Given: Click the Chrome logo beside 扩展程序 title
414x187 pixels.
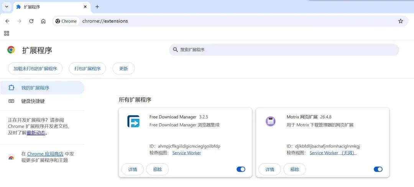Looking at the screenshot, I should (x=11, y=49).
